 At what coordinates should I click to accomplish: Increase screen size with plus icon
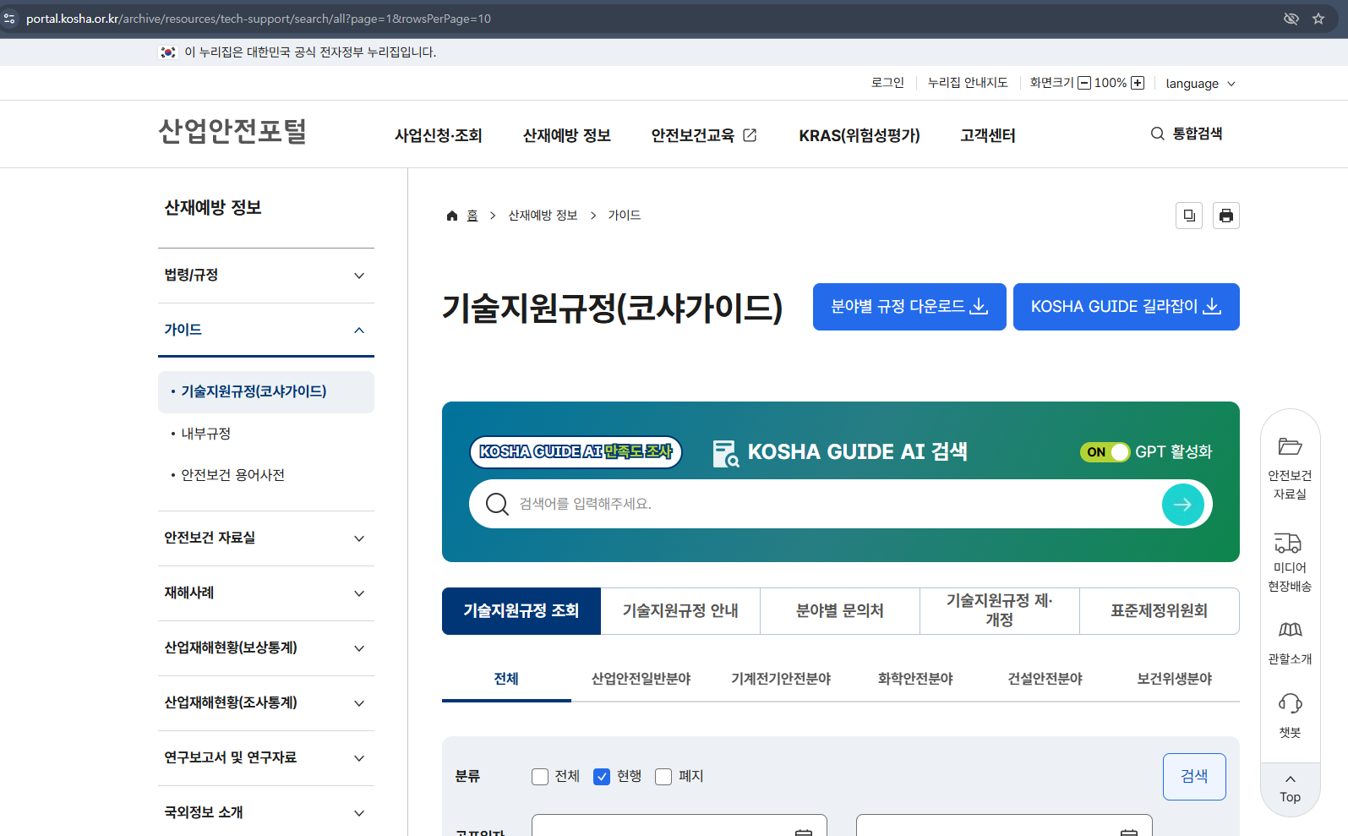1138,83
